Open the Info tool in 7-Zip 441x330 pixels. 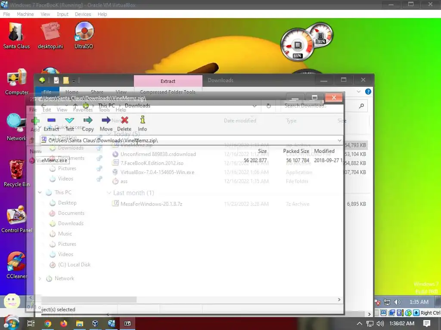coord(142,120)
